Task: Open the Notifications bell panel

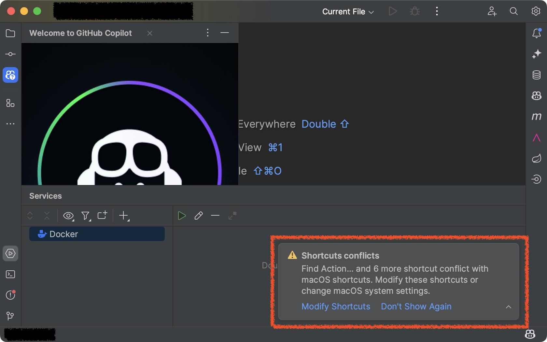Action: pos(536,33)
